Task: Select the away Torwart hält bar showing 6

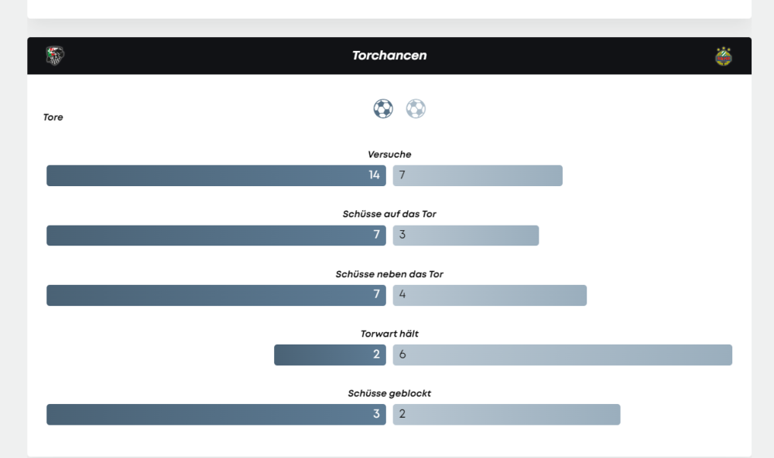Action: [x=563, y=355]
